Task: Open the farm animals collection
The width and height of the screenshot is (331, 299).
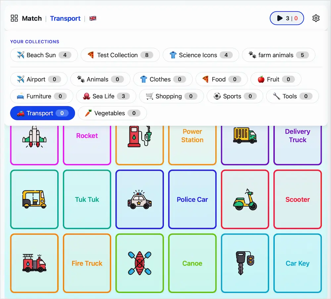Action: [278, 55]
